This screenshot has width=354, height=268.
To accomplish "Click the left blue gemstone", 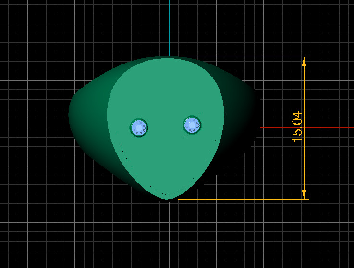I will (139, 128).
